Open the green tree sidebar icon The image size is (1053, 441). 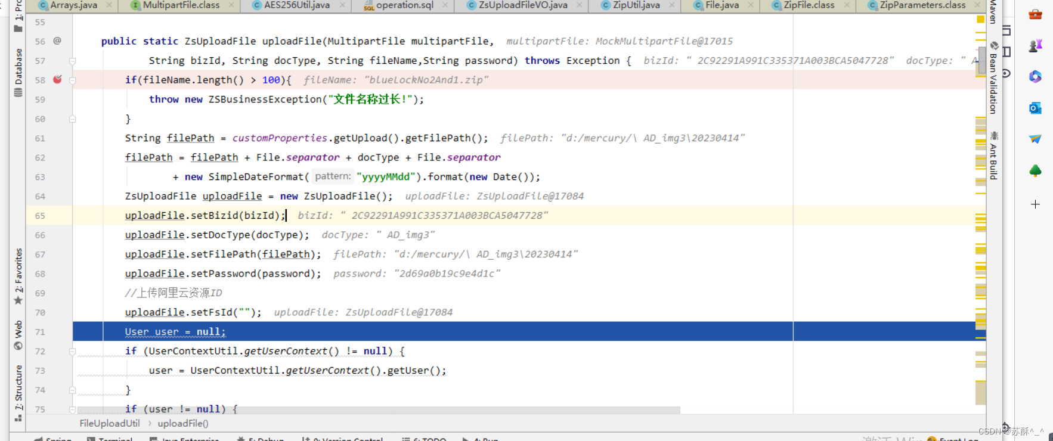[1035, 171]
